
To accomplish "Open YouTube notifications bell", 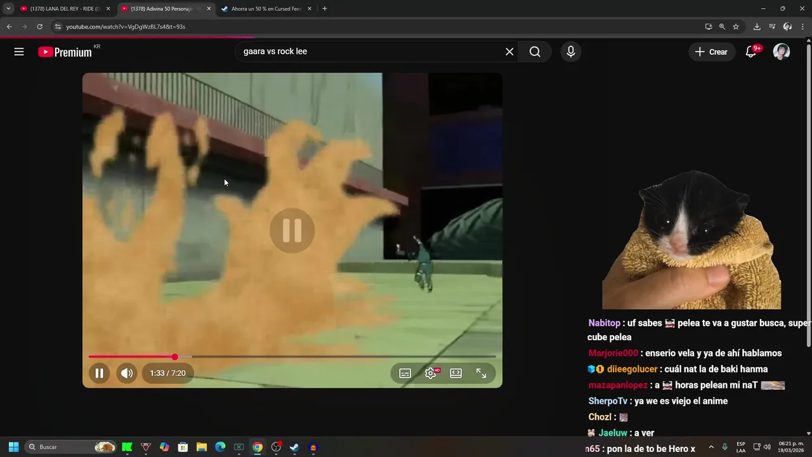I will click(751, 52).
